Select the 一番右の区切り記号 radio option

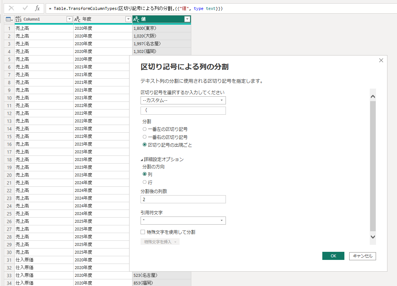point(145,137)
